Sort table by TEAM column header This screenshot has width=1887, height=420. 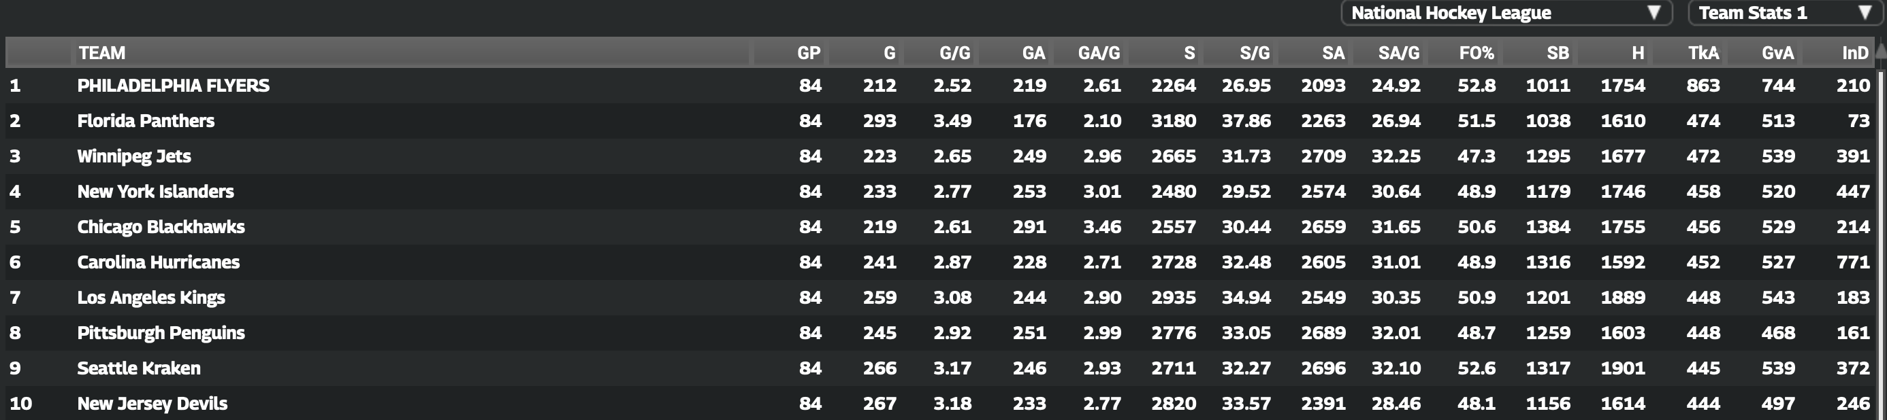pos(103,53)
